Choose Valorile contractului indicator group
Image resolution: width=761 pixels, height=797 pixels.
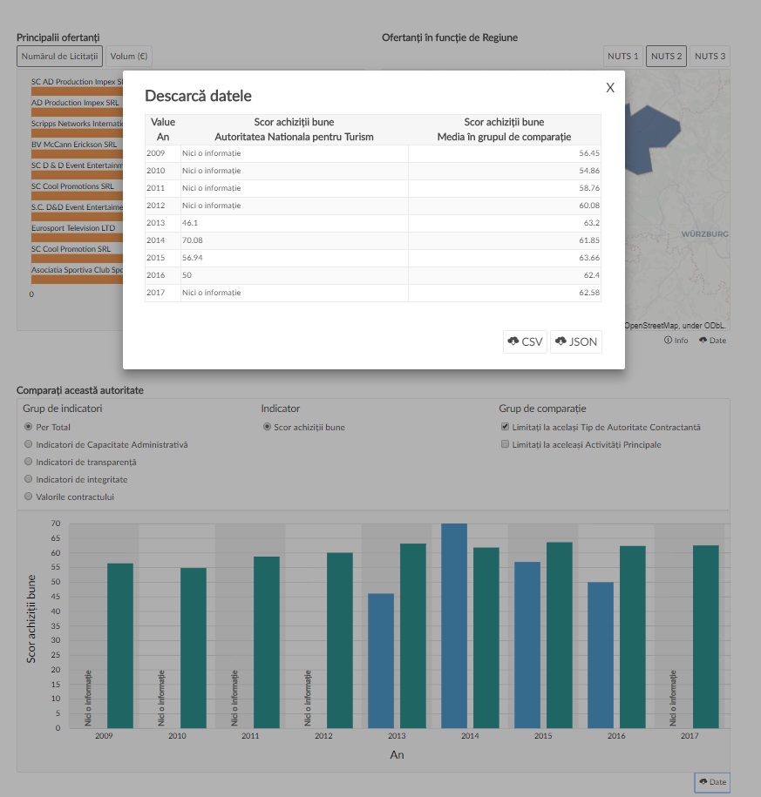click(x=29, y=497)
